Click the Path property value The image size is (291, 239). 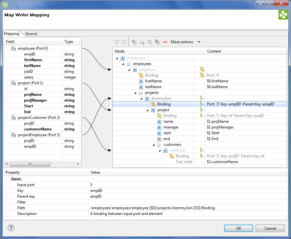tap(152, 208)
